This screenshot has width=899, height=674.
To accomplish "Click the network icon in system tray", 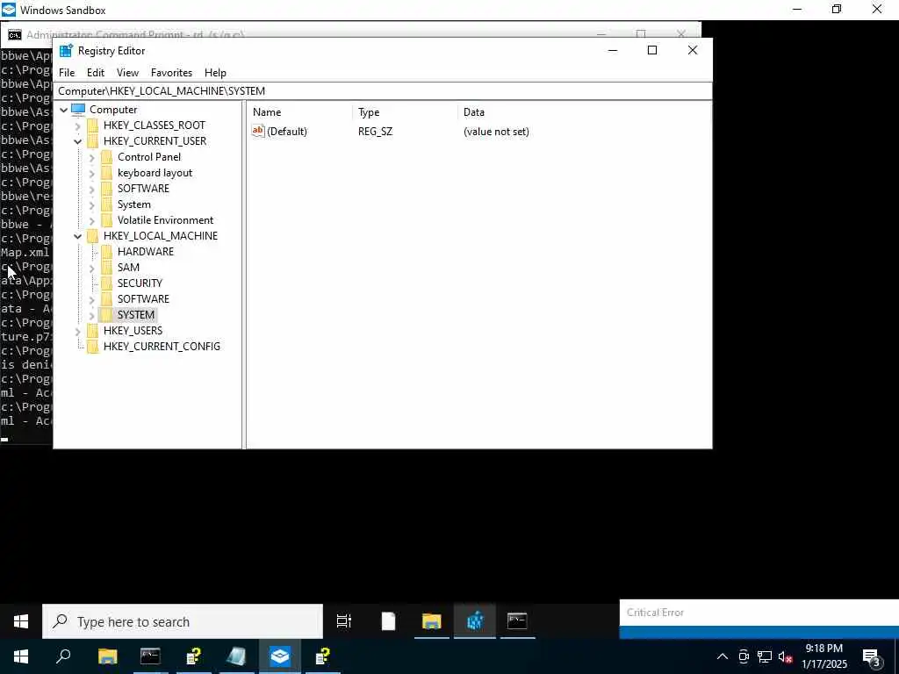I will (x=765, y=656).
